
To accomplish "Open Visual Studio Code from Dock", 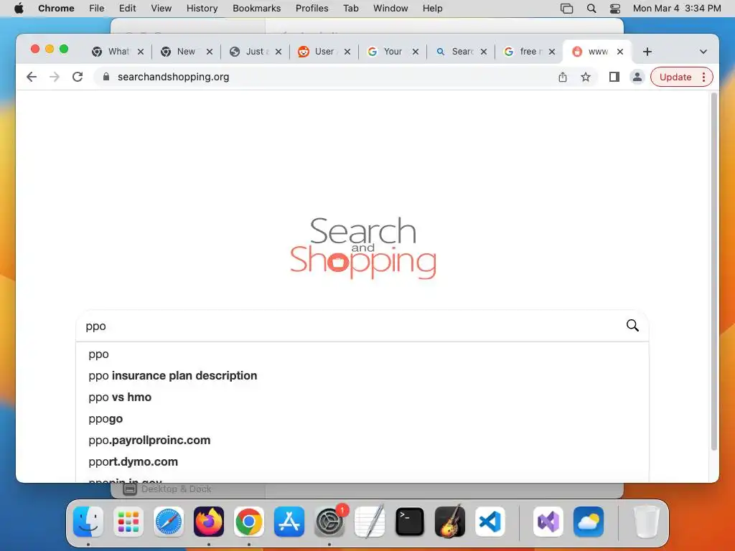I will pyautogui.click(x=490, y=522).
